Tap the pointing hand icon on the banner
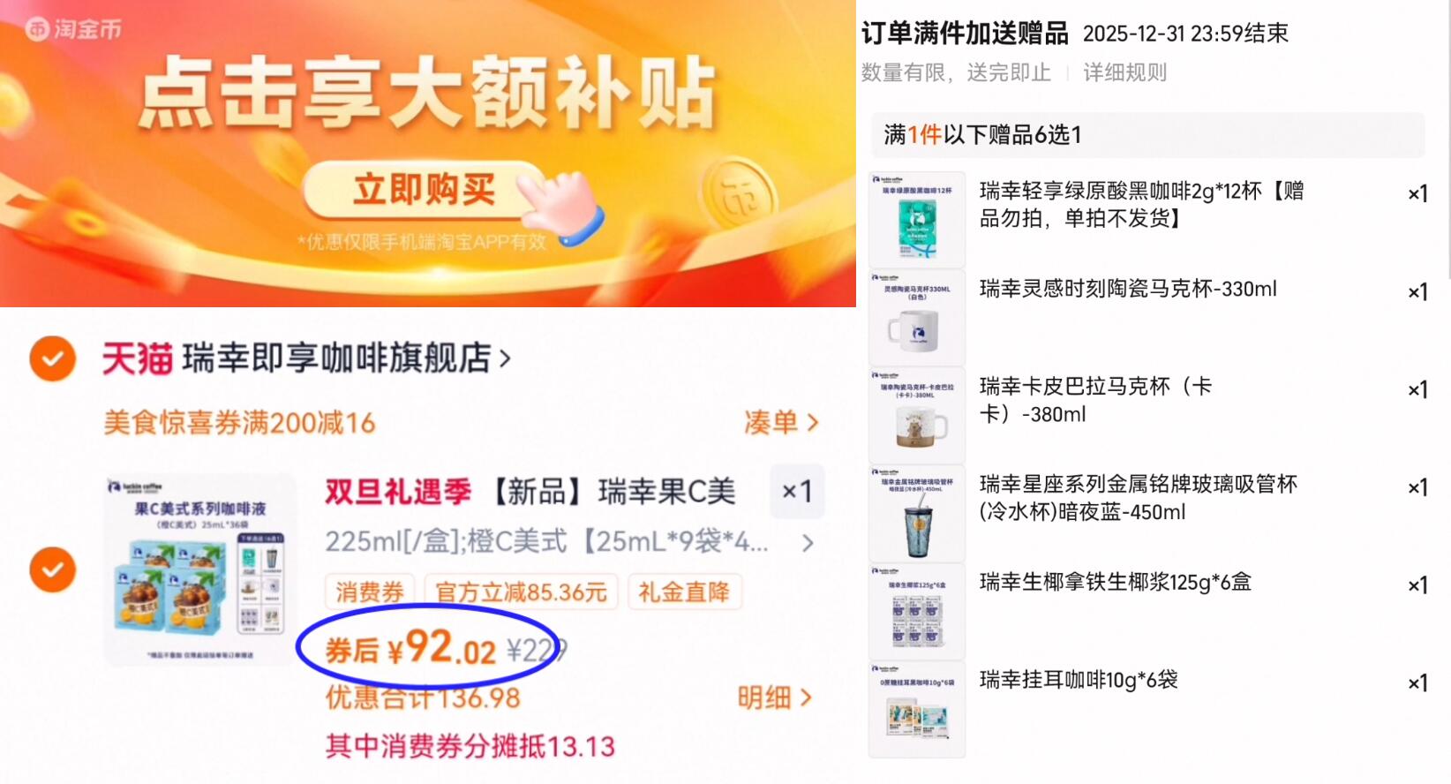The height and width of the screenshot is (784, 1451). (562, 205)
